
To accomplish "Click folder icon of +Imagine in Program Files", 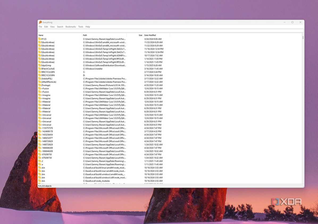I will (40, 95).
